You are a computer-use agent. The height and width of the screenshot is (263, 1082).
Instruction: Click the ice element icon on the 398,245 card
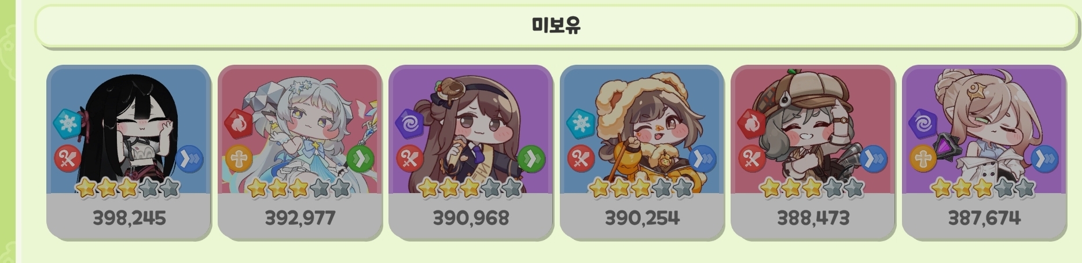click(x=68, y=123)
